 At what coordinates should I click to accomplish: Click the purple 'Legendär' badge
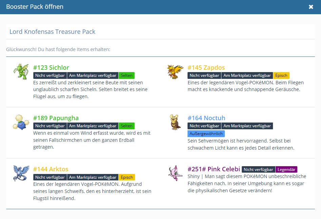(286, 170)
